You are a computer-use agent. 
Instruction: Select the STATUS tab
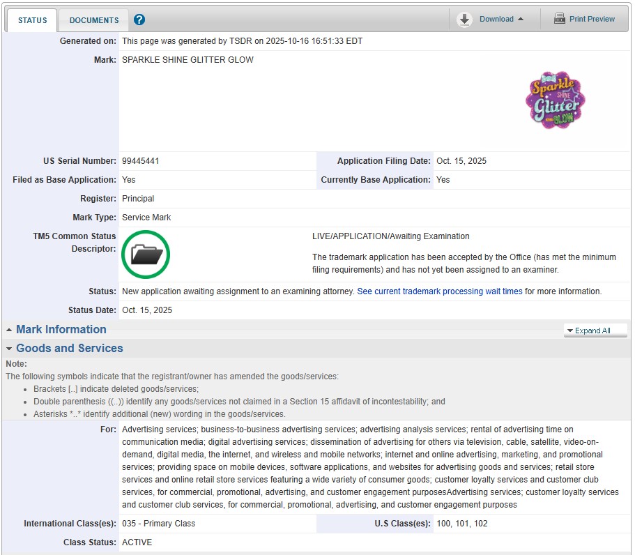point(32,20)
